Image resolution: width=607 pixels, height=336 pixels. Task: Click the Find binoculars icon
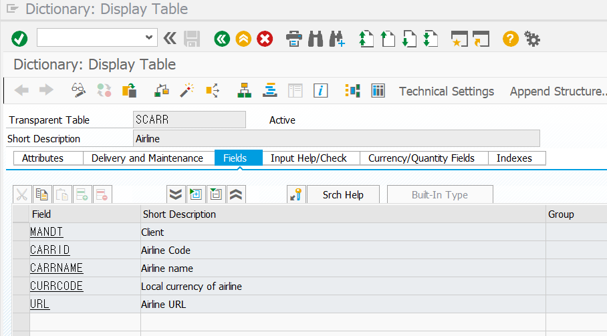click(x=316, y=39)
